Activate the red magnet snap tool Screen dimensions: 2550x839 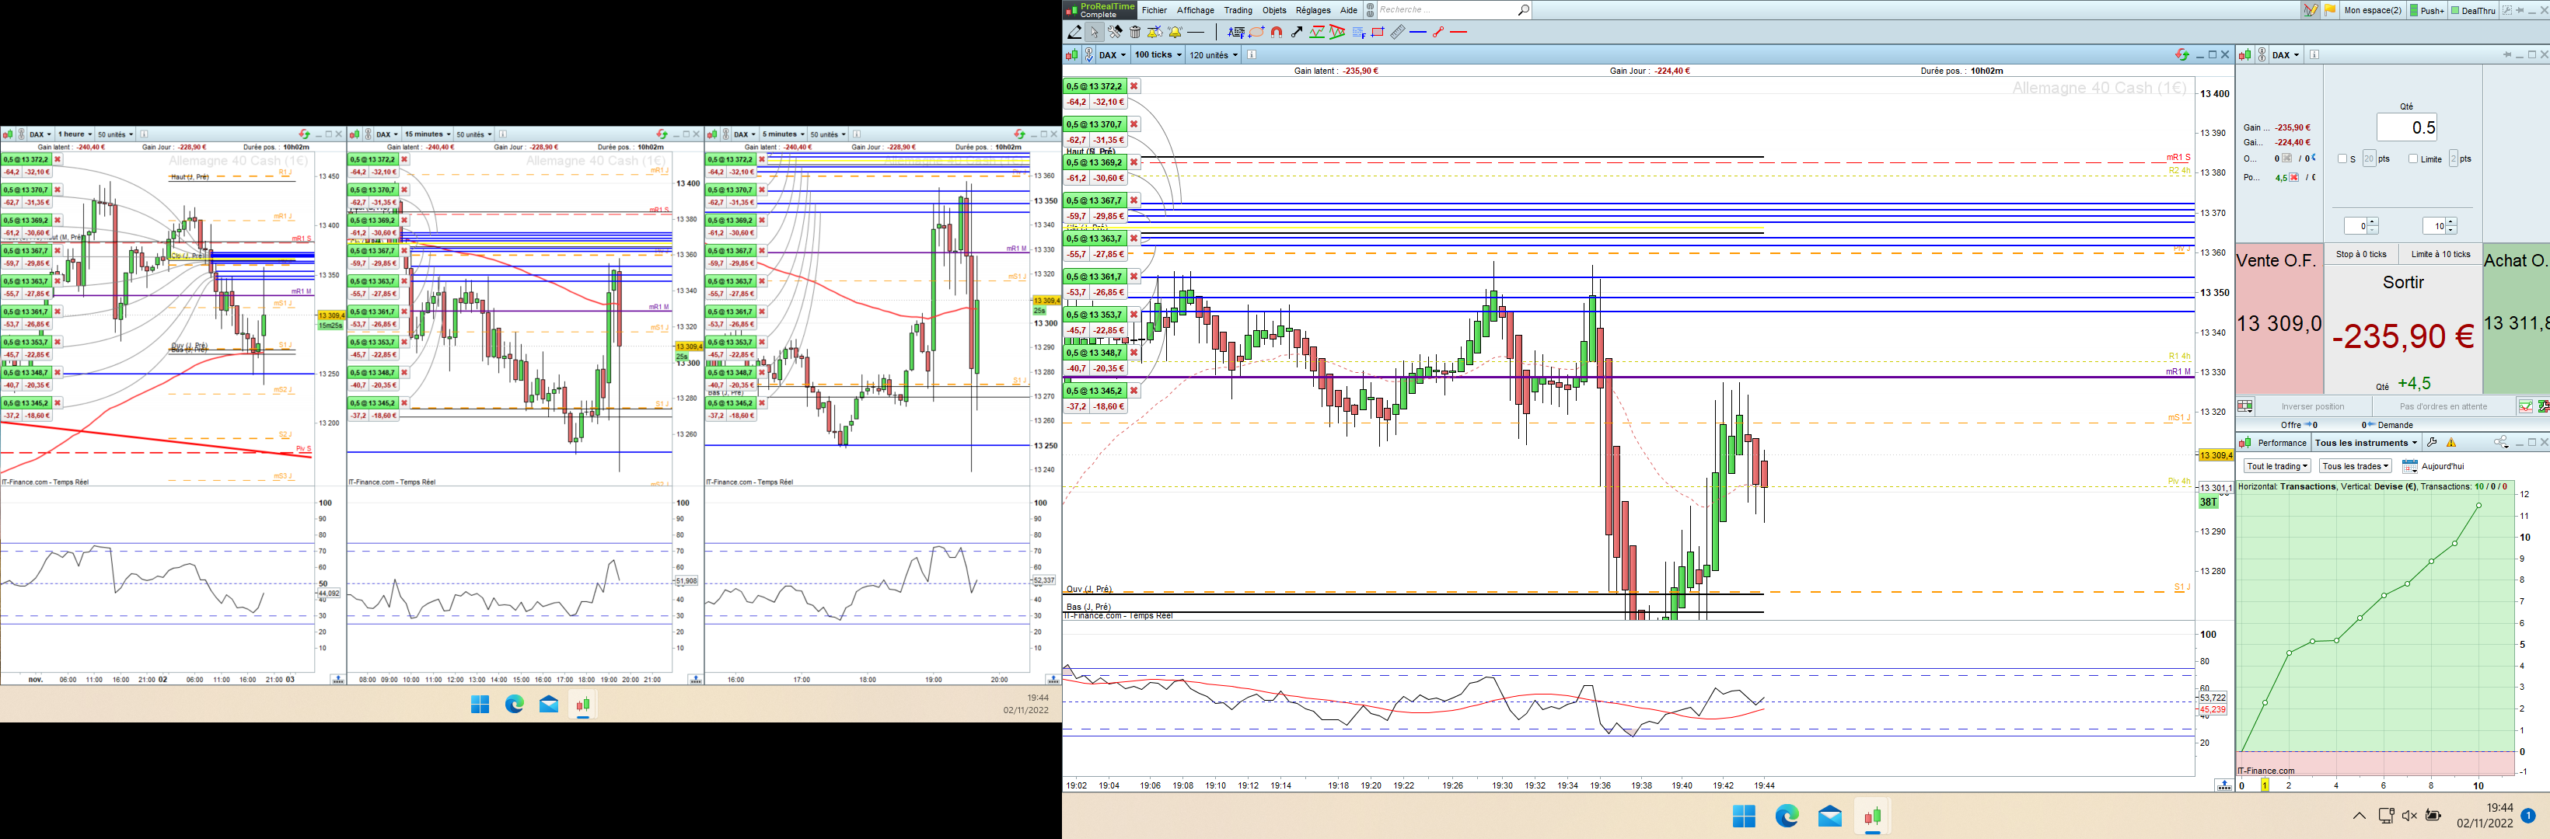click(1277, 33)
